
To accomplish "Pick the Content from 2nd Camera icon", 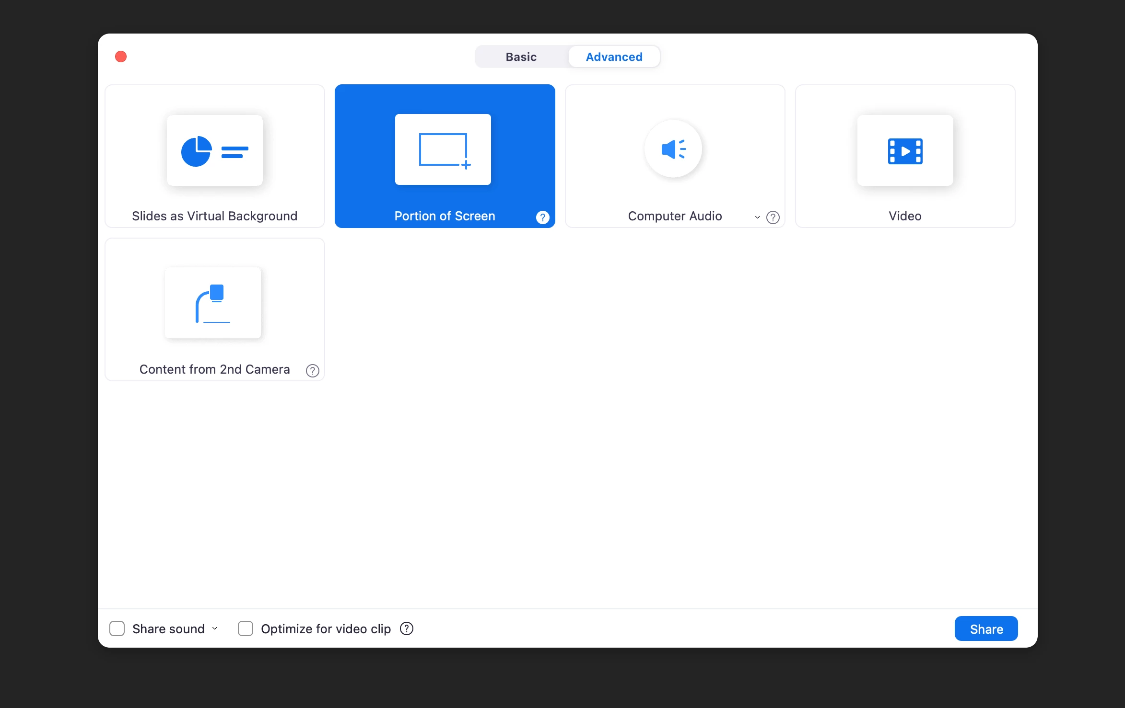I will tap(212, 303).
